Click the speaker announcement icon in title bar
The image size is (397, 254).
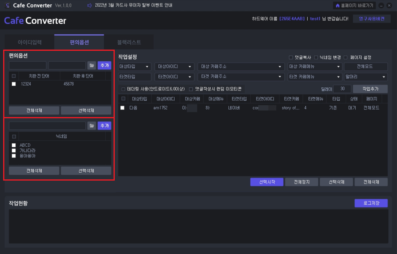(x=89, y=5)
